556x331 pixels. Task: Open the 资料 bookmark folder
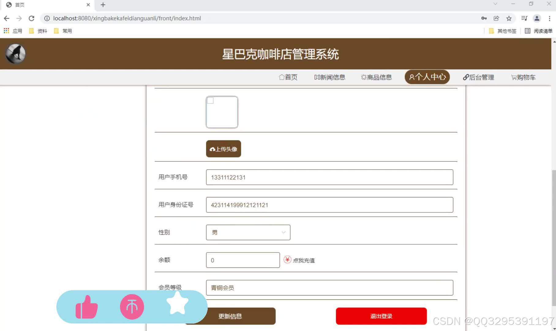[x=38, y=31]
